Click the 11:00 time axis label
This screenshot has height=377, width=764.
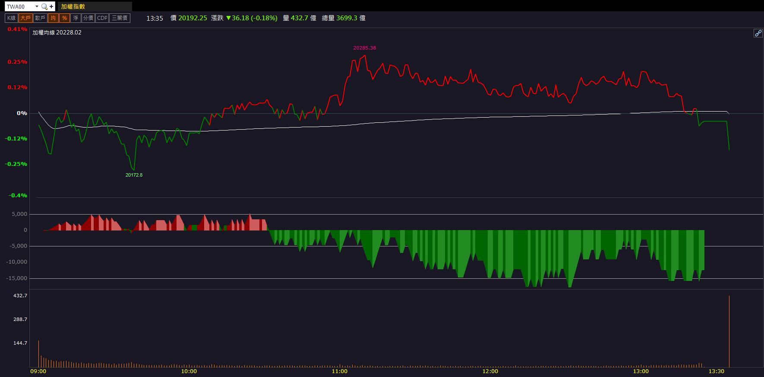[x=339, y=371]
